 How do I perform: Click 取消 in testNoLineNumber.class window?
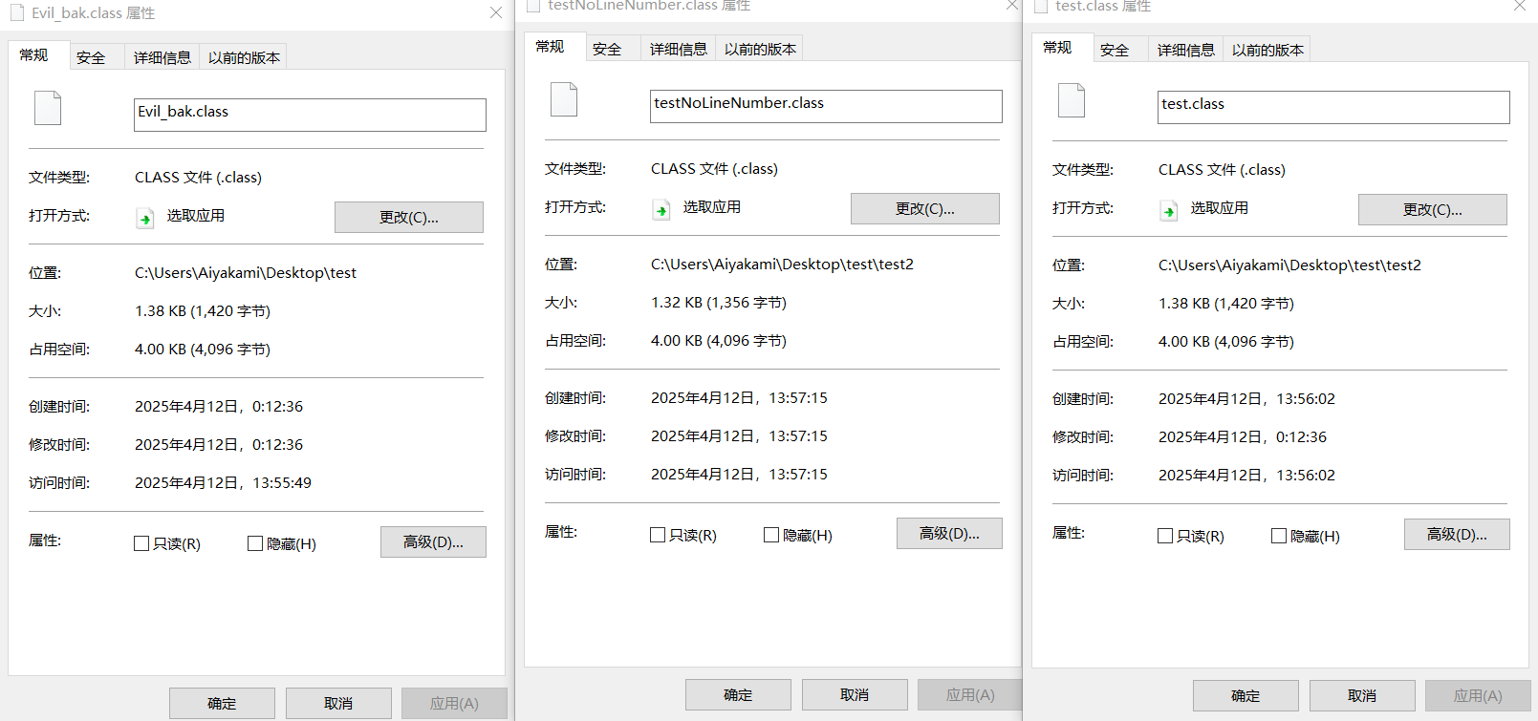click(855, 694)
